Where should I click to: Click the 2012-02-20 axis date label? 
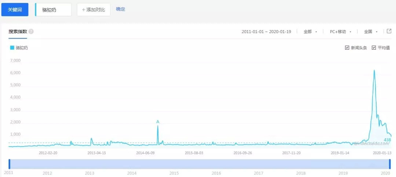[x=48, y=153]
